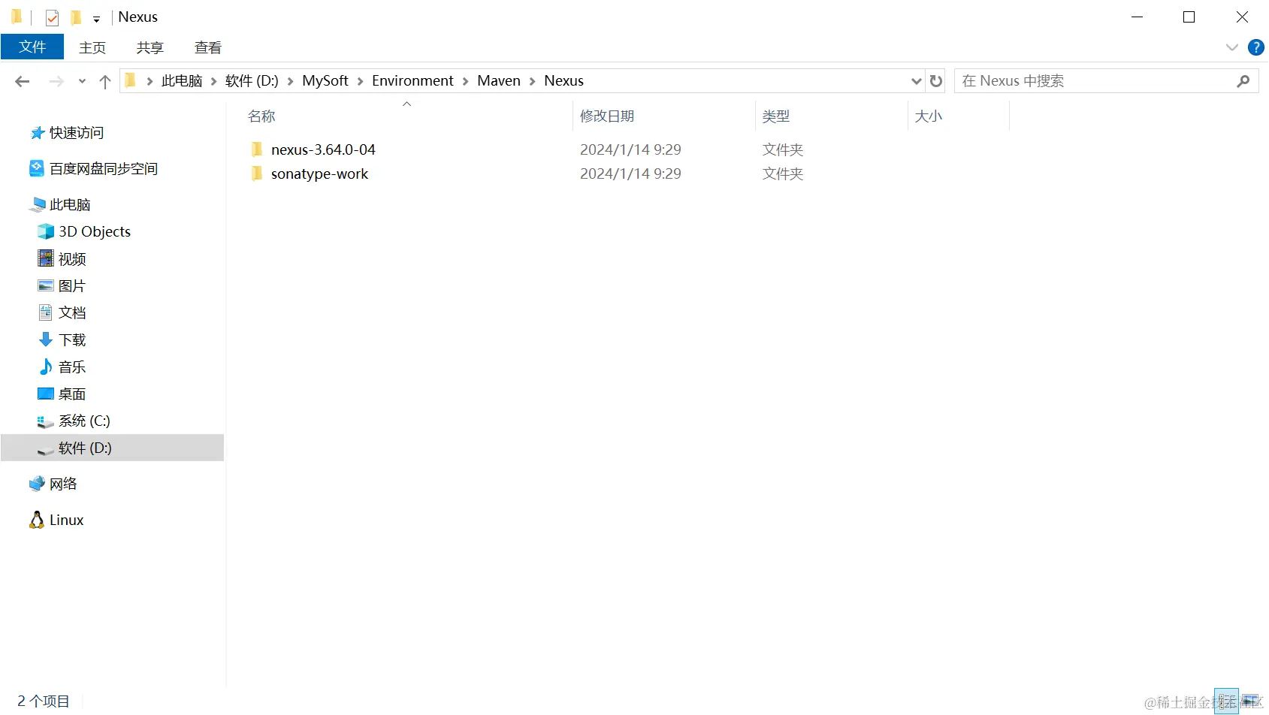Open the recent locations dropdown arrow
The height and width of the screenshot is (715, 1269).
pos(82,81)
